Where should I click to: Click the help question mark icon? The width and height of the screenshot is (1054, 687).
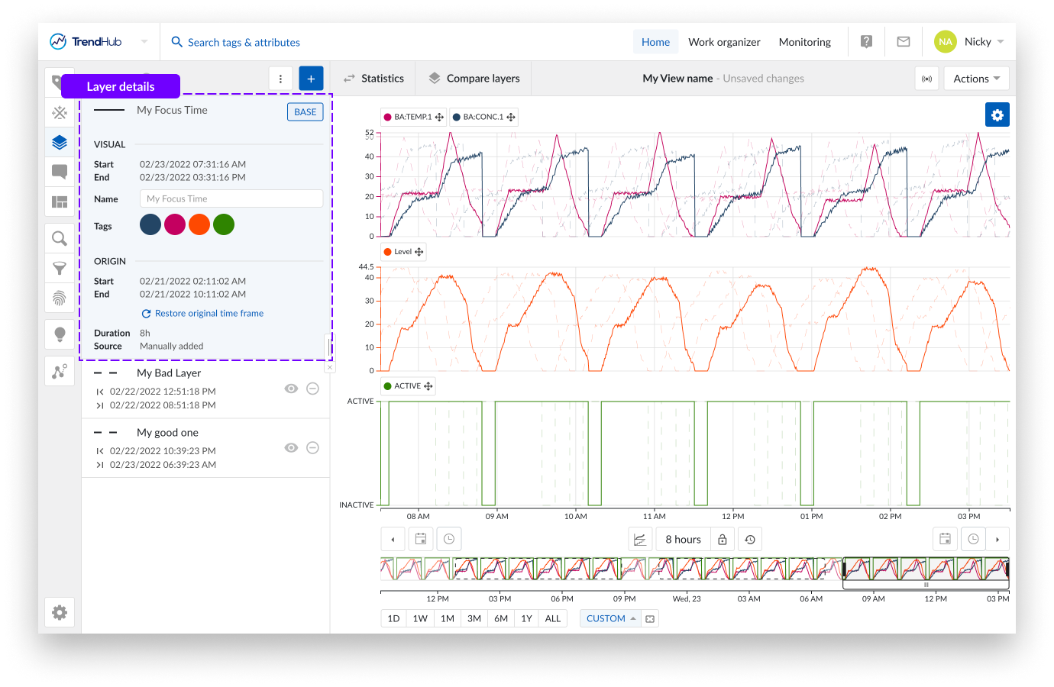(x=866, y=42)
